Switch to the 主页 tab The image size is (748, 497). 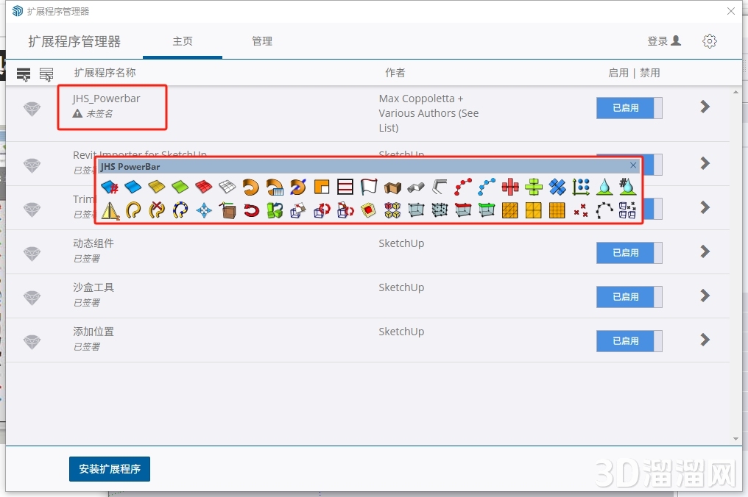[x=183, y=41]
